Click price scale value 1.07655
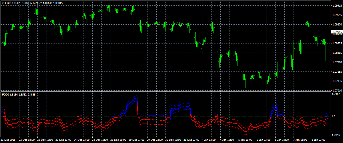Viewport: 343px width, 143px height. (x=337, y=72)
